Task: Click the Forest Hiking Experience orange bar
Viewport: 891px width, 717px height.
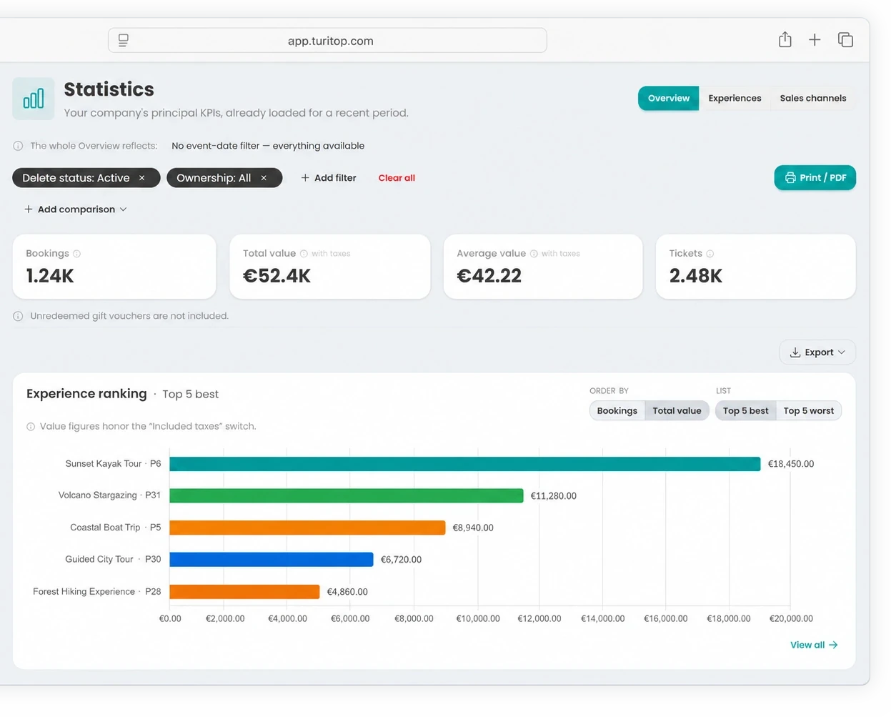Action: click(x=244, y=592)
